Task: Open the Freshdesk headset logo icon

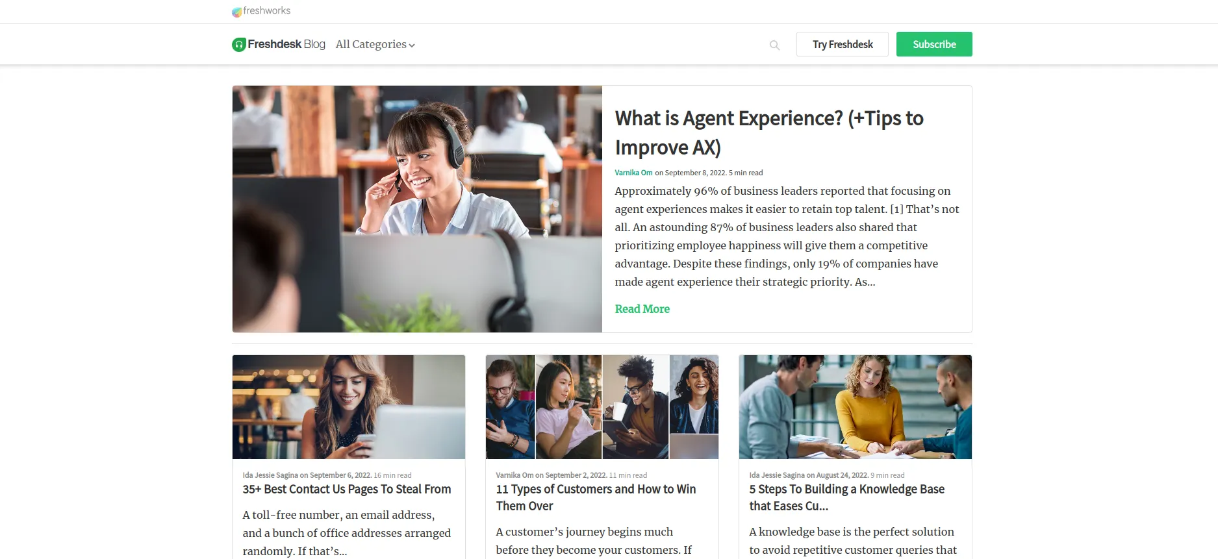Action: point(239,44)
